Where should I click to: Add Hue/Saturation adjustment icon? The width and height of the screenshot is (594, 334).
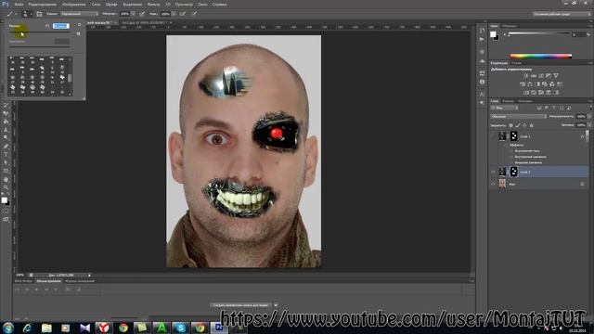(x=523, y=84)
